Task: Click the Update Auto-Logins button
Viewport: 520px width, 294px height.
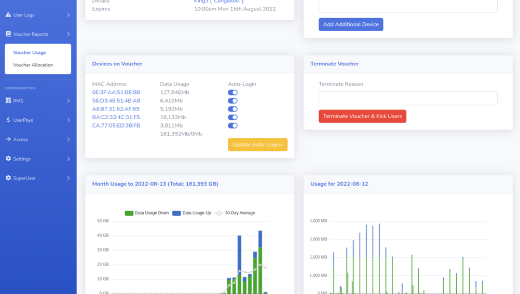Action: [x=257, y=145]
